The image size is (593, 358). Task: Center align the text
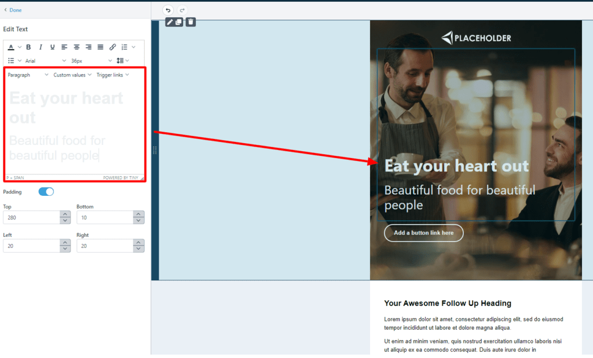76,47
